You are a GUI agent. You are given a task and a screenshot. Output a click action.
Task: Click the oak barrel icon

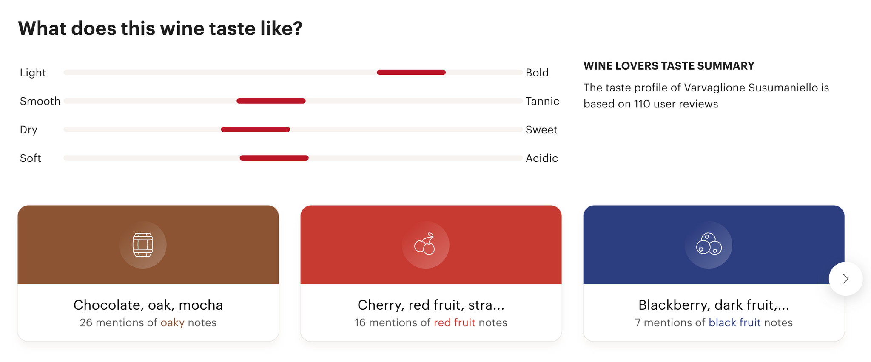tap(143, 245)
